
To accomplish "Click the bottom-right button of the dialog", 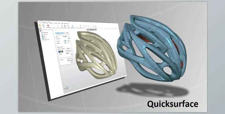I will click(72, 62).
